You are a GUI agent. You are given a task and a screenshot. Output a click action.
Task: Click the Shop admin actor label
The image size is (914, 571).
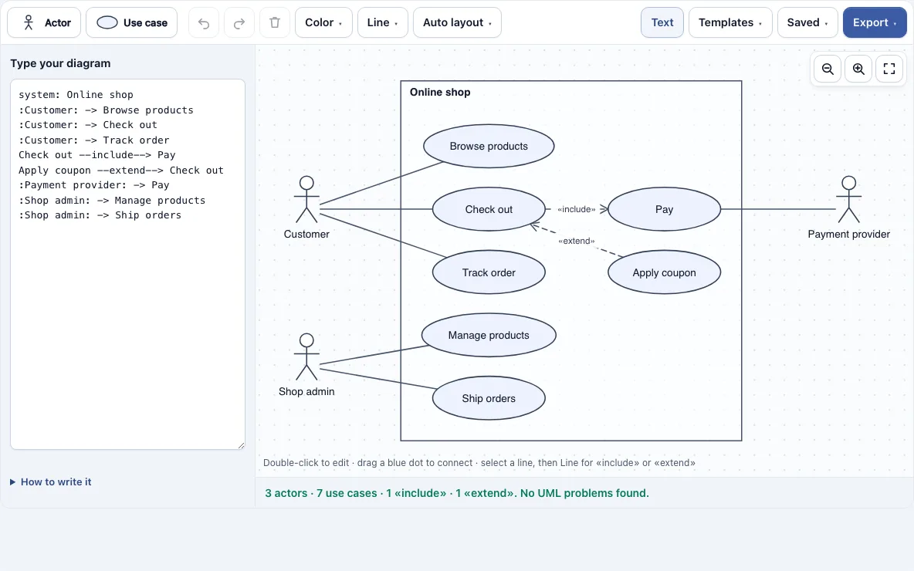pyautogui.click(x=306, y=391)
